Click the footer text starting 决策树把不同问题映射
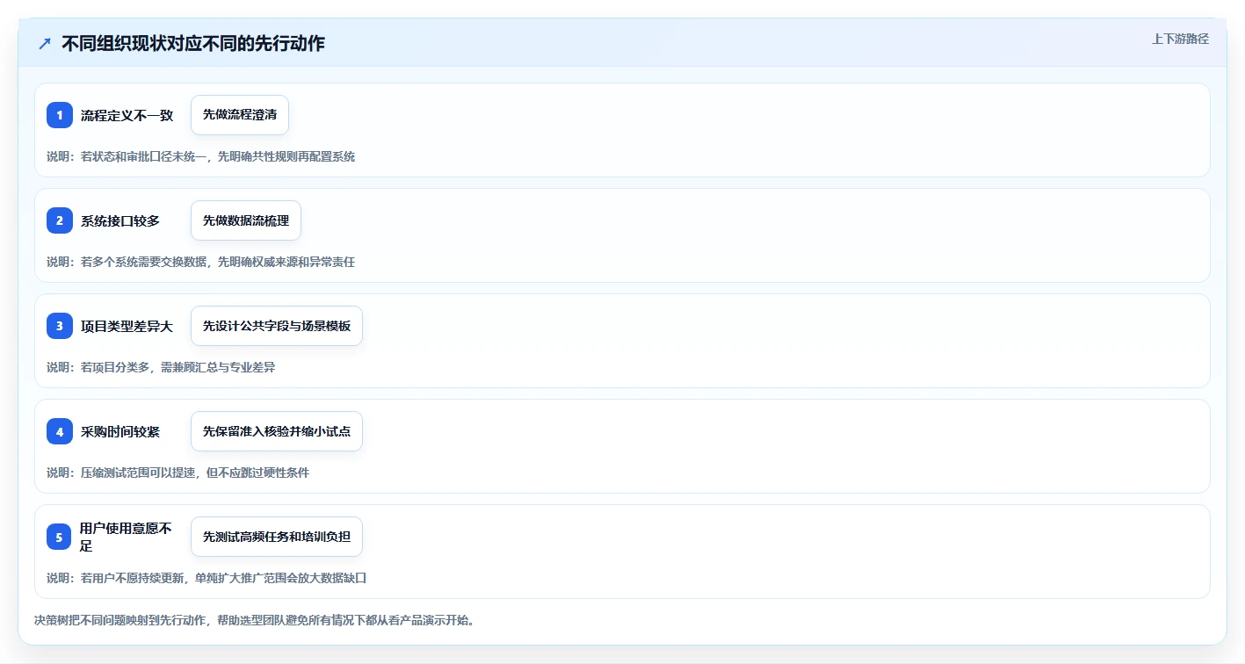 (x=255, y=620)
